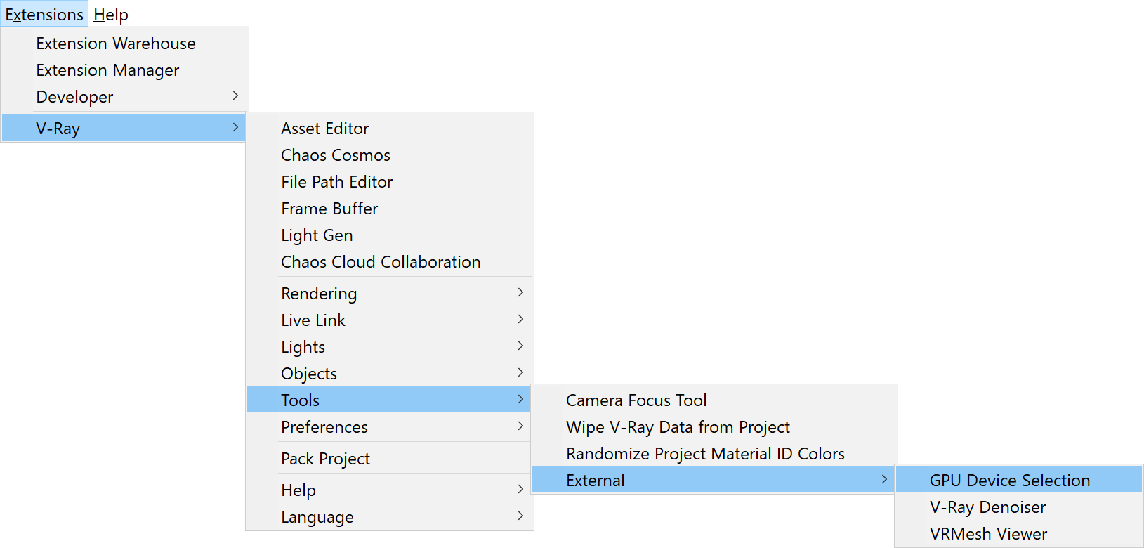Click the arrow beside Live Link
The height and width of the screenshot is (548, 1144).
(x=520, y=319)
